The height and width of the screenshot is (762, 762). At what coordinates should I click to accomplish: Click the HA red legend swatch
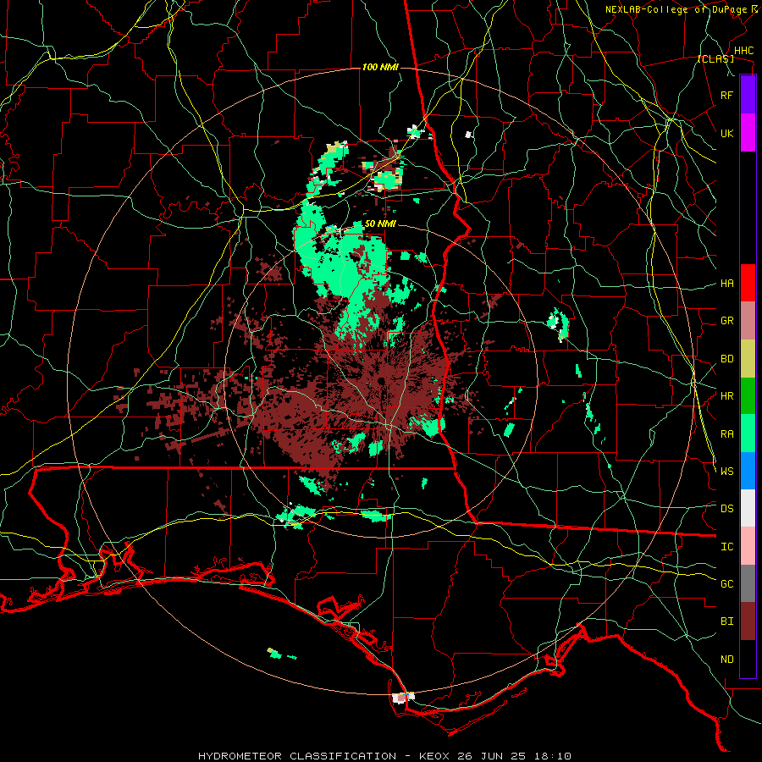coord(748,283)
